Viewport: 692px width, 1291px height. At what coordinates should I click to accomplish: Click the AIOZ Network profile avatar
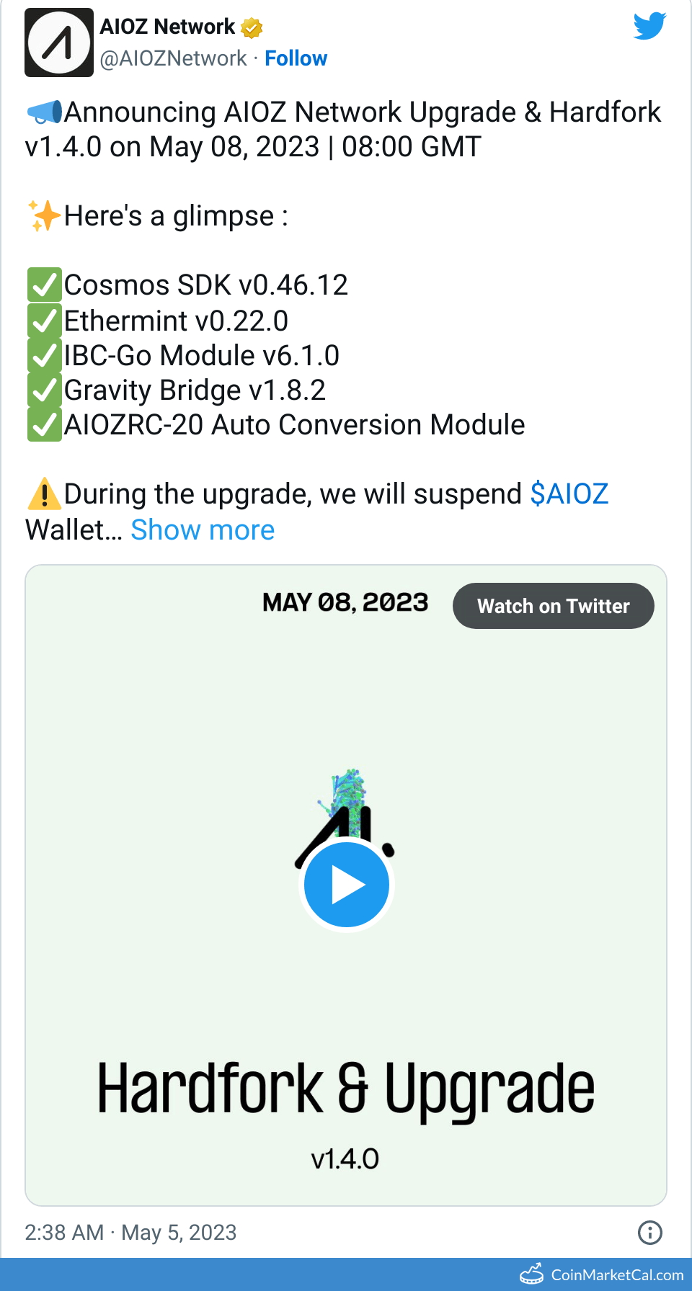click(x=59, y=43)
